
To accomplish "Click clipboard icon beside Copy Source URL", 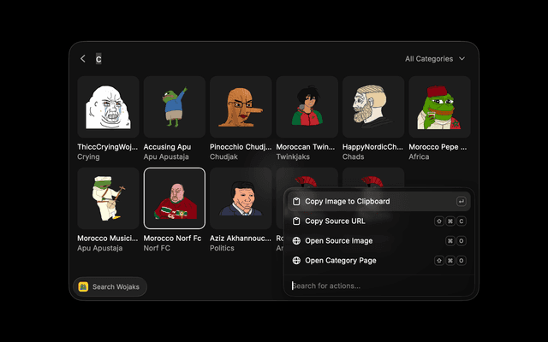I will [x=296, y=221].
